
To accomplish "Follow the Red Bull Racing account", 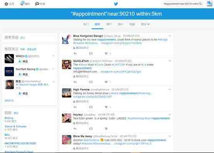I will (x=23, y=74).
